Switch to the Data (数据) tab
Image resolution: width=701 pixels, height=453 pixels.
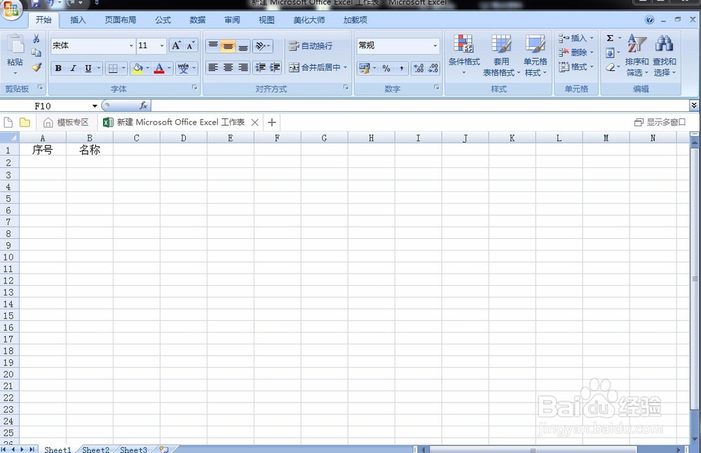click(197, 20)
